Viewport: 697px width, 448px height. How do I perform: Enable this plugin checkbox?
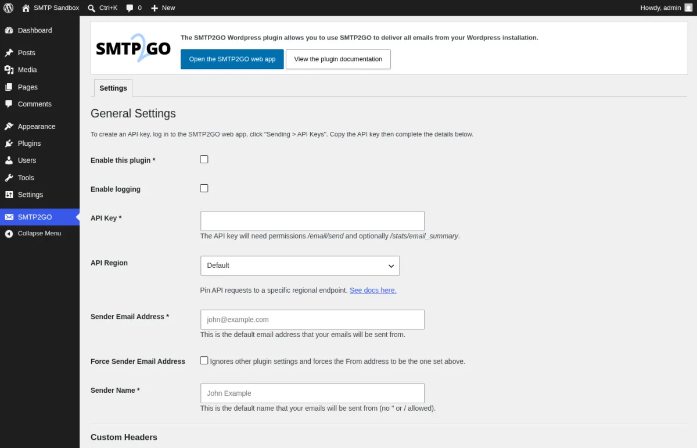point(204,159)
